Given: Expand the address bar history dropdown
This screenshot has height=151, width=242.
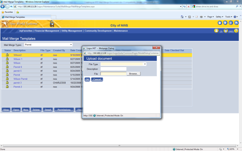Looking at the screenshot, I should [x=181, y=7].
